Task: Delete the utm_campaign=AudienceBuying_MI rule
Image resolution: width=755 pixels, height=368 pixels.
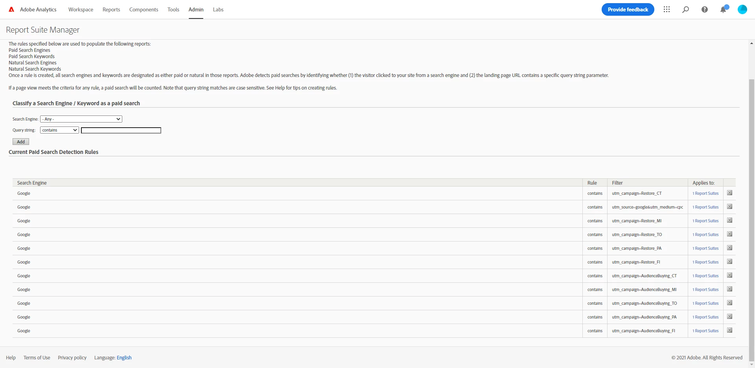Action: 729,289
